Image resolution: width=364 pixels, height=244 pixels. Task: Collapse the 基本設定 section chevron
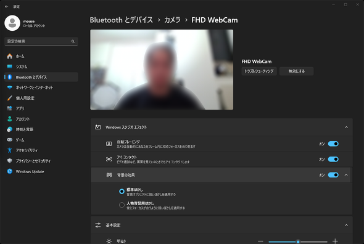(346, 225)
